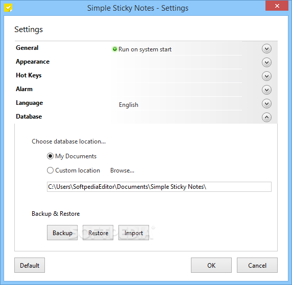Select the Custom location radio button
This screenshot has height=285, width=292.
pyautogui.click(x=50, y=170)
